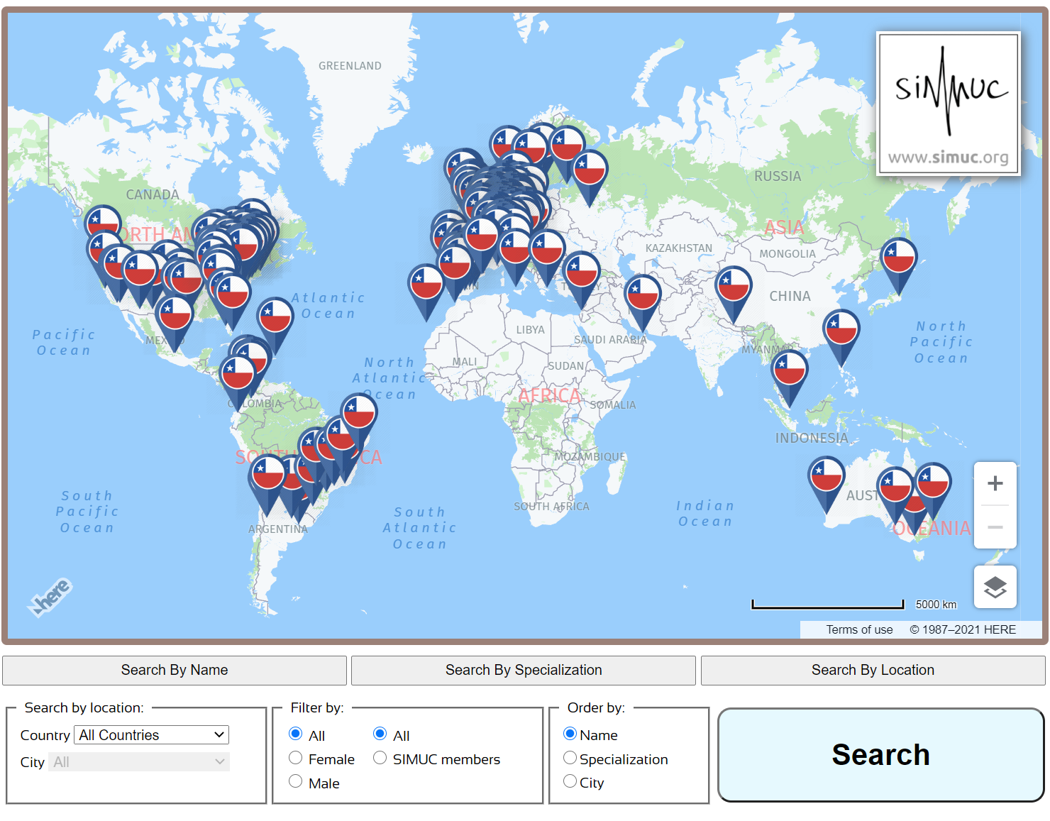Viewport: 1050px width, 821px height.
Task: Zoom in on the map
Action: point(995,483)
